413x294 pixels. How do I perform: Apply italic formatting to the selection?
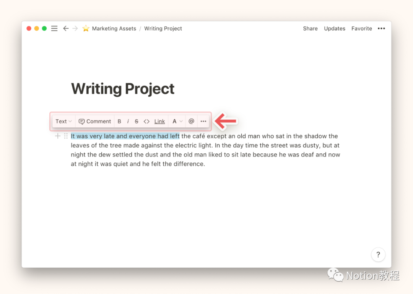pyautogui.click(x=128, y=122)
